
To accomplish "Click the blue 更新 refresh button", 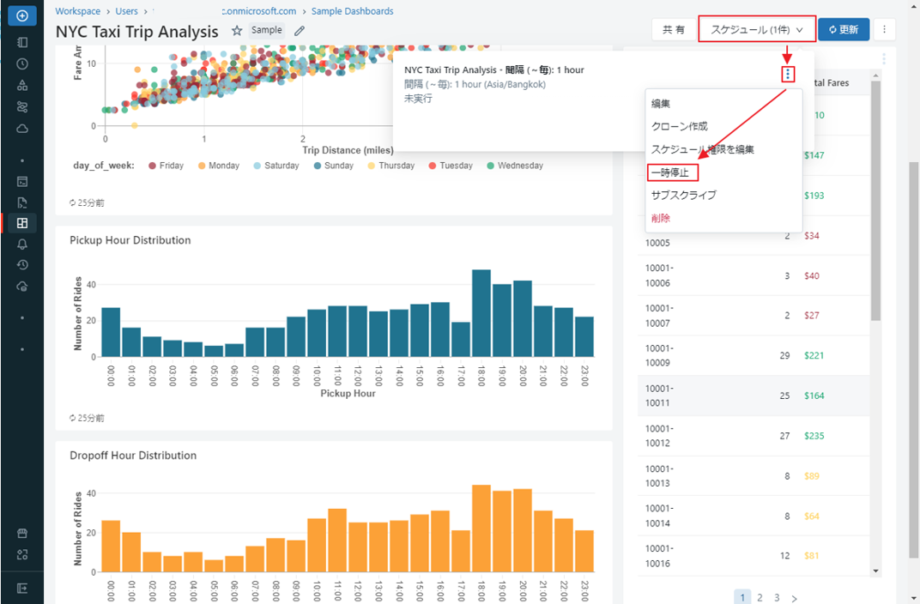I will (x=843, y=29).
